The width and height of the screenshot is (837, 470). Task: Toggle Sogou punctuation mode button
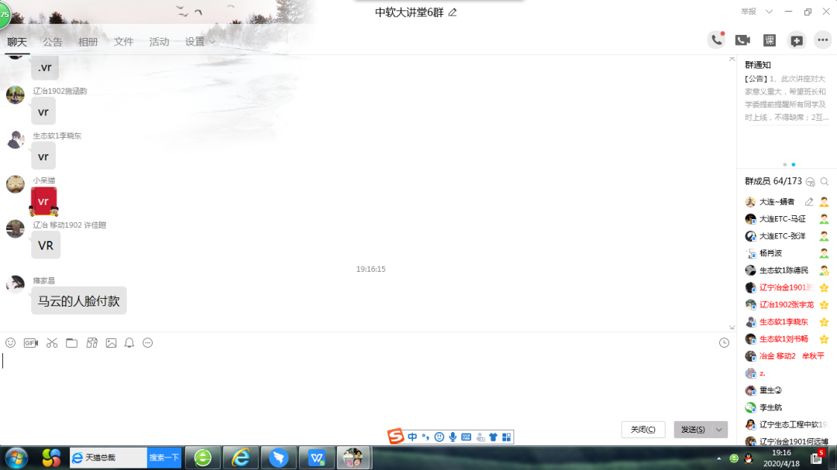pos(425,437)
